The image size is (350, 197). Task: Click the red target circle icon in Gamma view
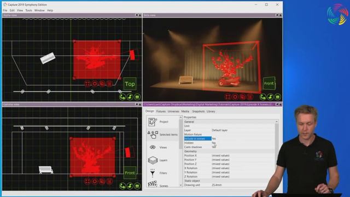95,181
